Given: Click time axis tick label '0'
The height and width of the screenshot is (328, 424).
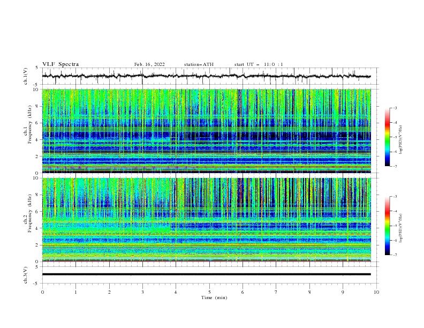Looking at the screenshot, I should [42, 292].
